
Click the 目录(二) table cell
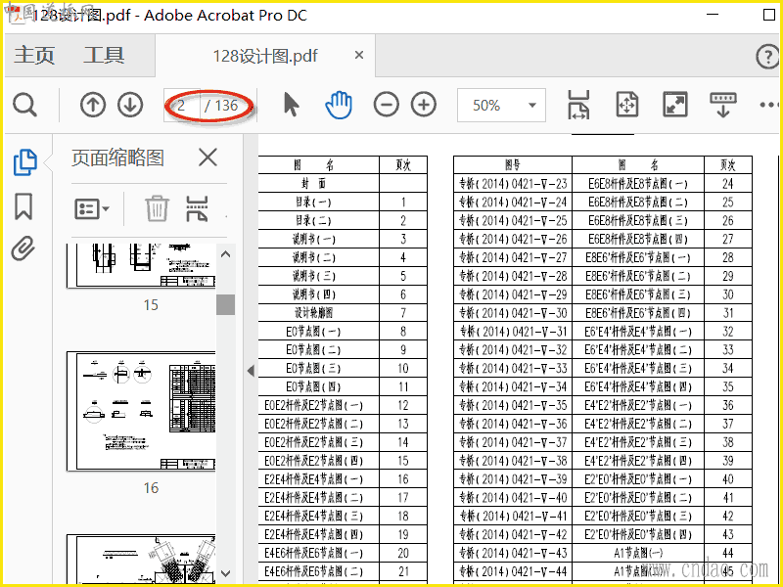(319, 221)
